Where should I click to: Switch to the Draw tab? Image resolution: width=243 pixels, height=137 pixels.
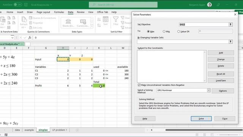click(x=30, y=12)
